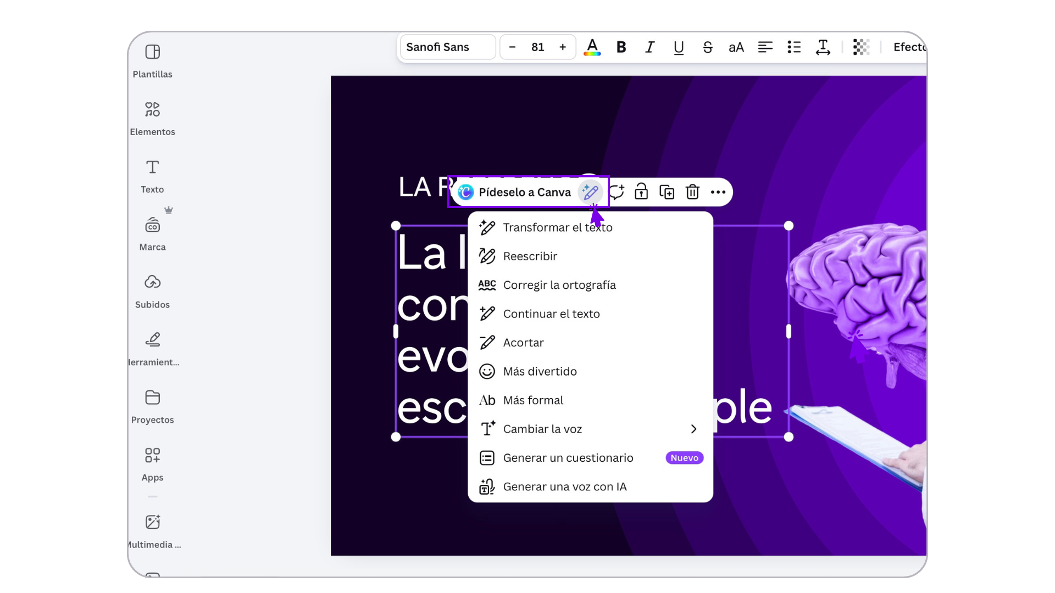Open more options three-dot menu
Screen dimensions: 1055x593
click(718, 192)
